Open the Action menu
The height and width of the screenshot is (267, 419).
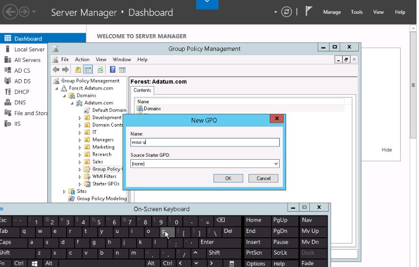[x=82, y=59]
